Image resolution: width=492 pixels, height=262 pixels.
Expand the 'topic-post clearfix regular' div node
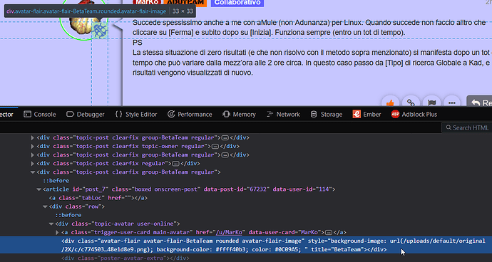(x=32, y=163)
